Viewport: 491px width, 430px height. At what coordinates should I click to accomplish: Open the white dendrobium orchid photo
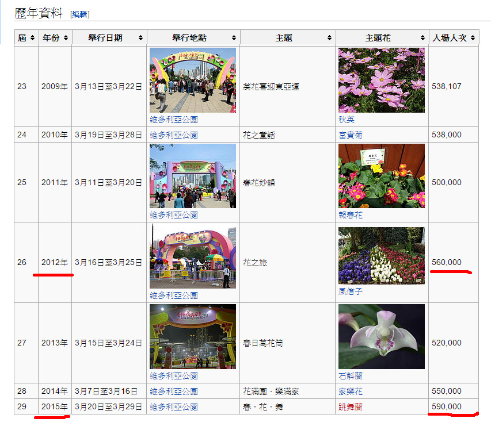[x=381, y=336]
